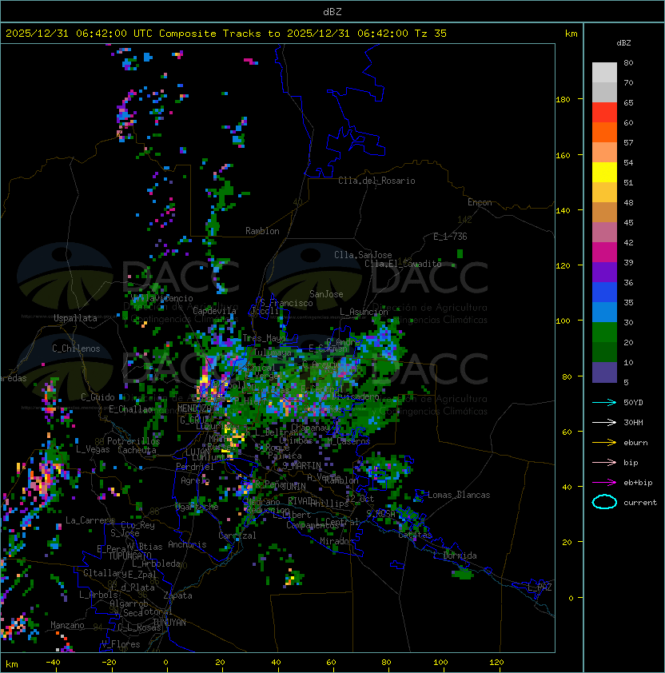Click the 'V_Flores' label
This screenshot has width=665, height=673.
[121, 644]
